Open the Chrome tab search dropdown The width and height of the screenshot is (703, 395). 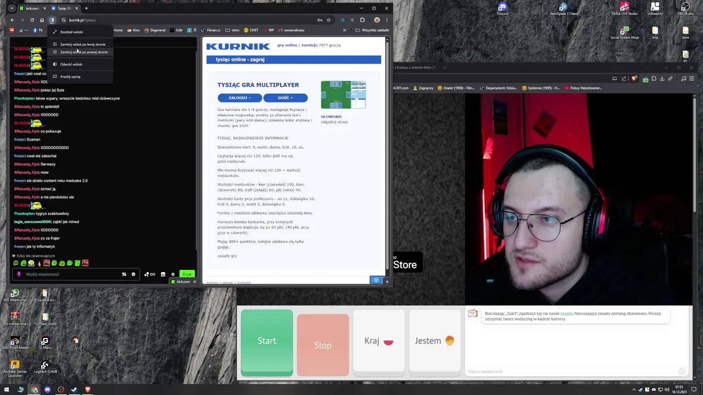11,8
